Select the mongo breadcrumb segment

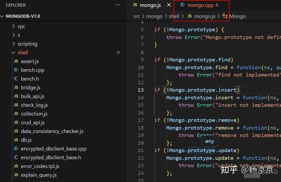click(x=154, y=16)
